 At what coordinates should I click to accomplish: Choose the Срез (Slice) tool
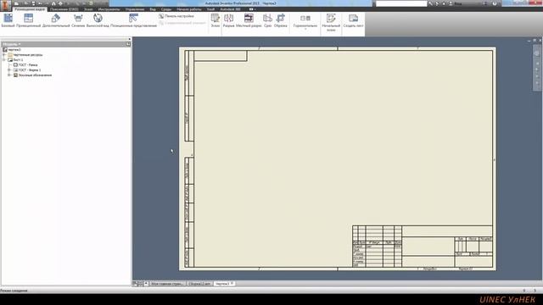(x=267, y=20)
